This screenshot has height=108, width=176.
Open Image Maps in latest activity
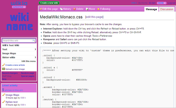point(12,95)
